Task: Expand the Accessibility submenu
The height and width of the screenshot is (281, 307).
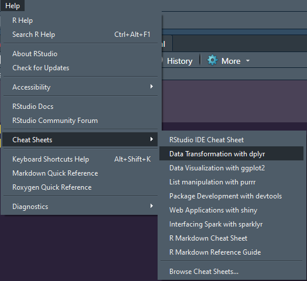Action: tap(80, 87)
